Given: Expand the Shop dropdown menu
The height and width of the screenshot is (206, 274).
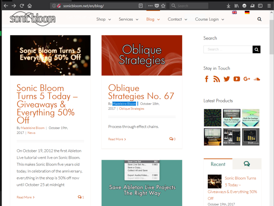Looking at the screenshot, I should (x=103, y=19).
